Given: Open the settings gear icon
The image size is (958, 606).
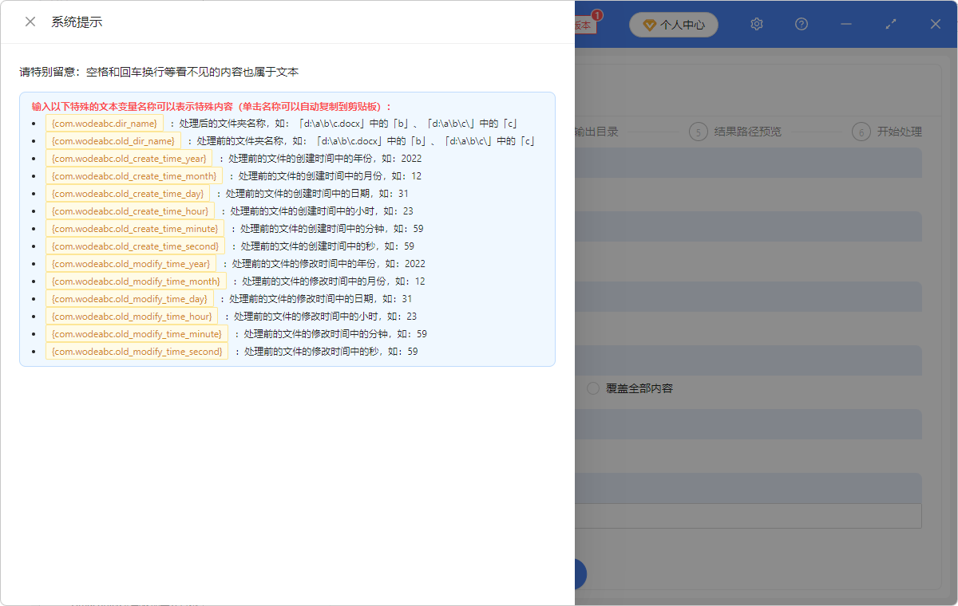Looking at the screenshot, I should point(756,24).
